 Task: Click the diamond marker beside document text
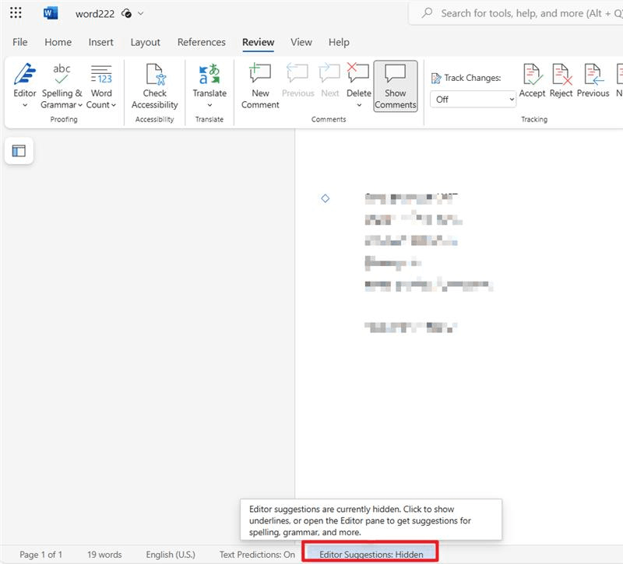pos(326,198)
